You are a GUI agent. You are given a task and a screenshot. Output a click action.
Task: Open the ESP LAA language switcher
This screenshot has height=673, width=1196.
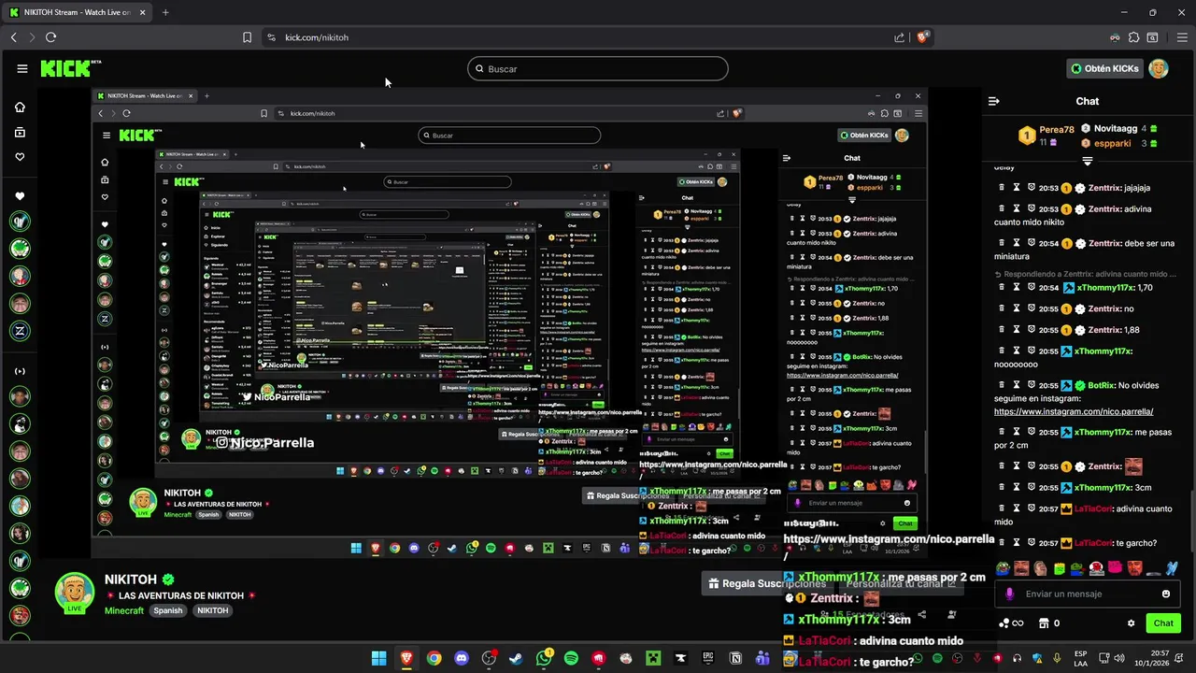tap(1081, 658)
